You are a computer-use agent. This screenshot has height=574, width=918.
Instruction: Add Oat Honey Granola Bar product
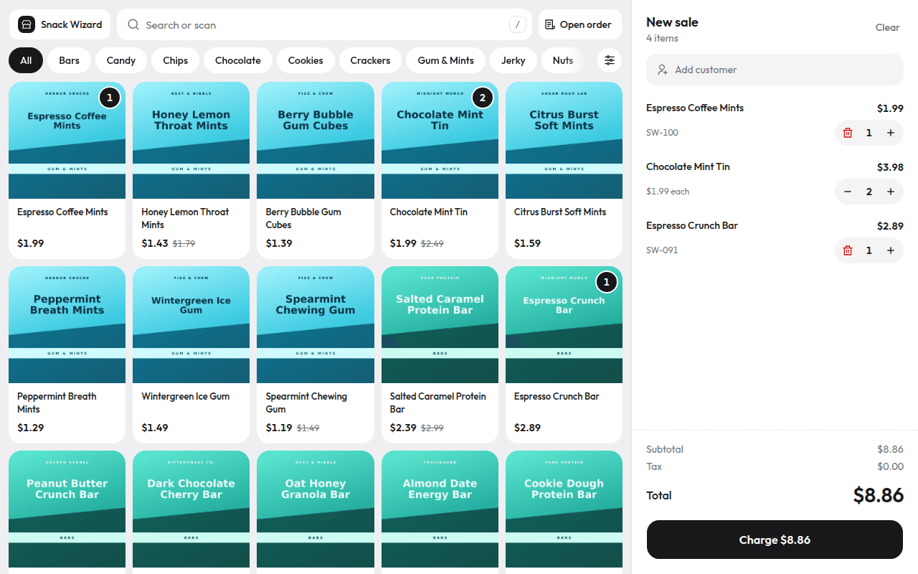(316, 512)
